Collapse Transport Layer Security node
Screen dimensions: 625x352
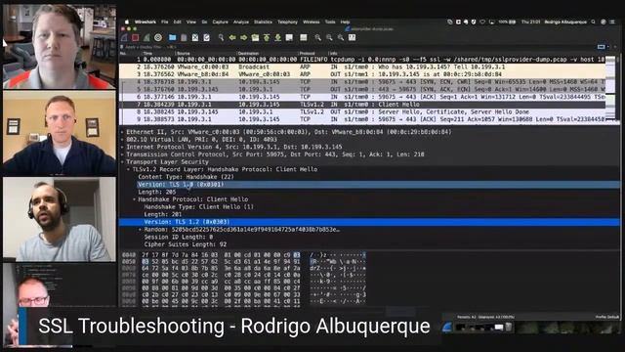click(122, 161)
